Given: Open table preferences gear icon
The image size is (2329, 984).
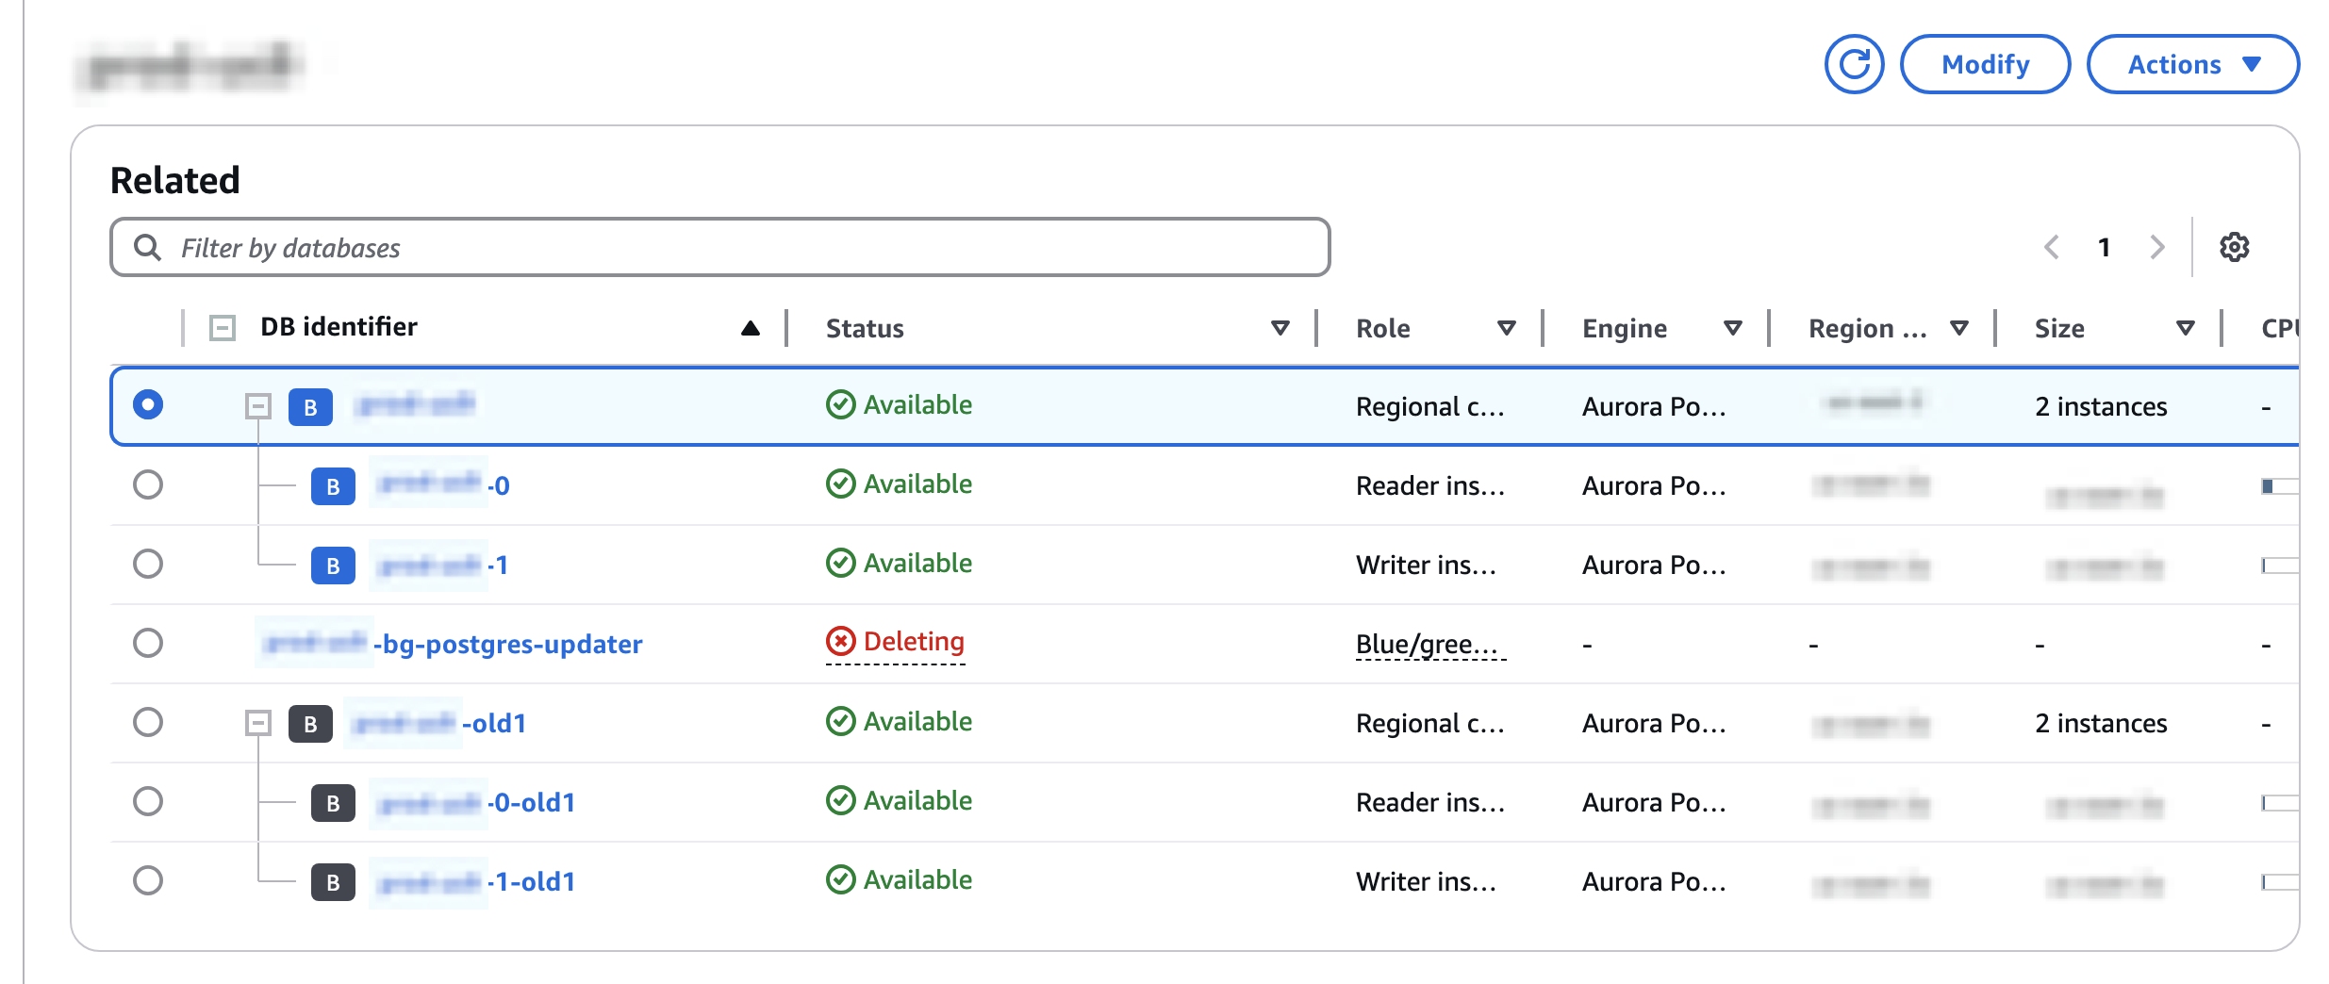Looking at the screenshot, I should 2234,247.
